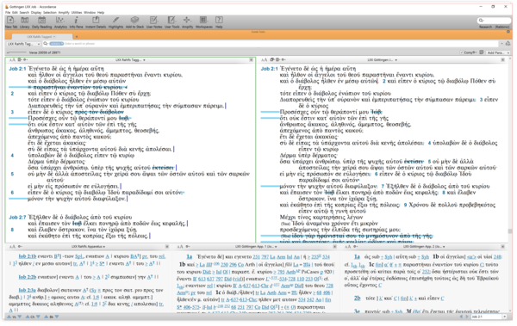Viewport: 517px width, 326px height.
Task: Click the Research (Rabbinic) label under the search box
Action: coord(494,27)
